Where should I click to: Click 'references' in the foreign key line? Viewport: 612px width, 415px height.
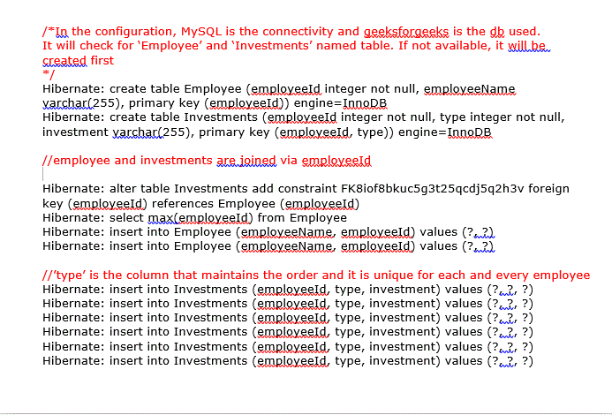point(182,204)
